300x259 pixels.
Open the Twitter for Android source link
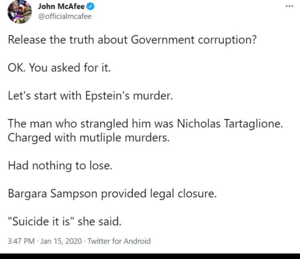pos(119,241)
